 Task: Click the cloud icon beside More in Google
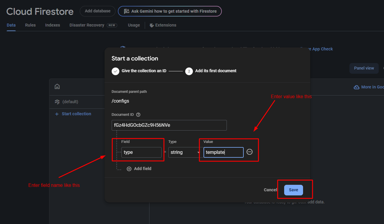[x=357, y=87]
